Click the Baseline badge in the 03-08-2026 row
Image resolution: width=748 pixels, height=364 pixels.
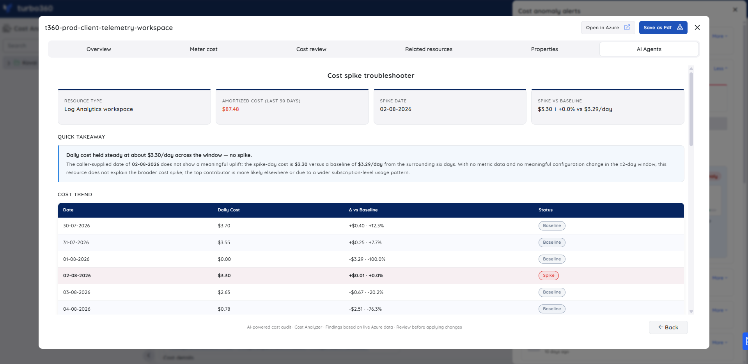tap(552, 292)
